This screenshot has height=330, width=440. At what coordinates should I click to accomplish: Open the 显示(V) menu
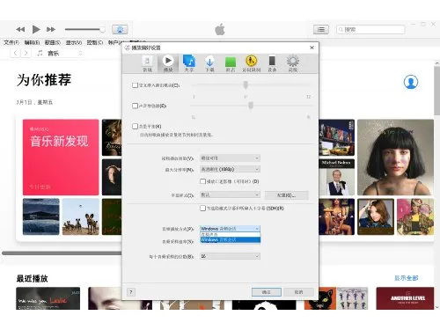(x=74, y=42)
